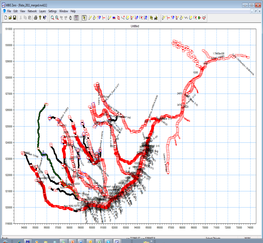The height and width of the screenshot is (243, 263).
Task: Click the red arrow move-point tool
Action: (x=104, y=18)
